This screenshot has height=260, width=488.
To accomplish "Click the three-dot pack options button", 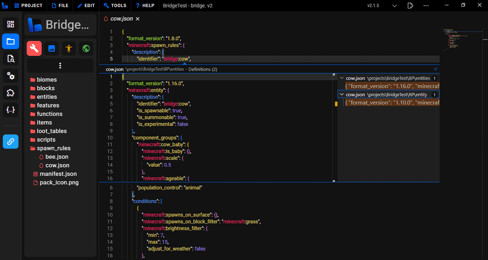I will [60, 66].
